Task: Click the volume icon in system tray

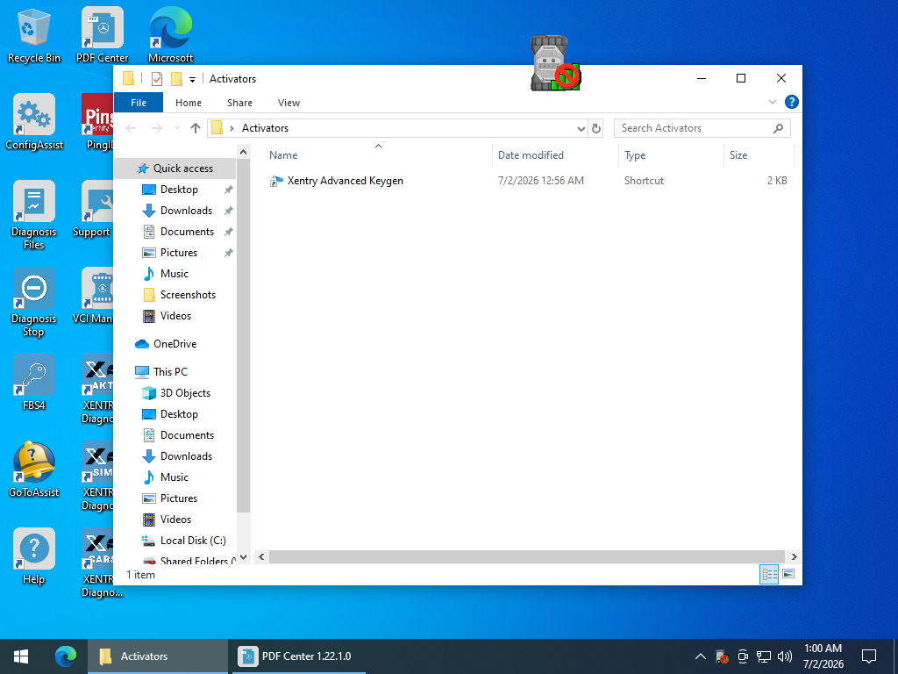Action: pos(785,656)
